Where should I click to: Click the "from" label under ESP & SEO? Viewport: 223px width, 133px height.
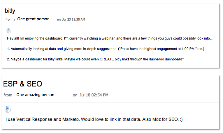tap(8, 95)
